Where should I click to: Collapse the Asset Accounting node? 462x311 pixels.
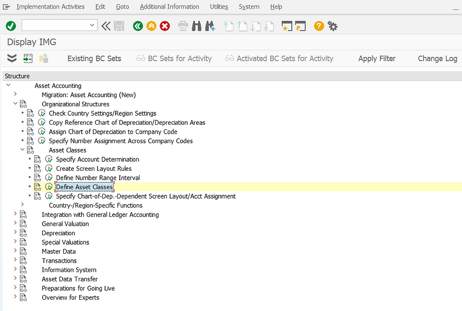(x=8, y=85)
